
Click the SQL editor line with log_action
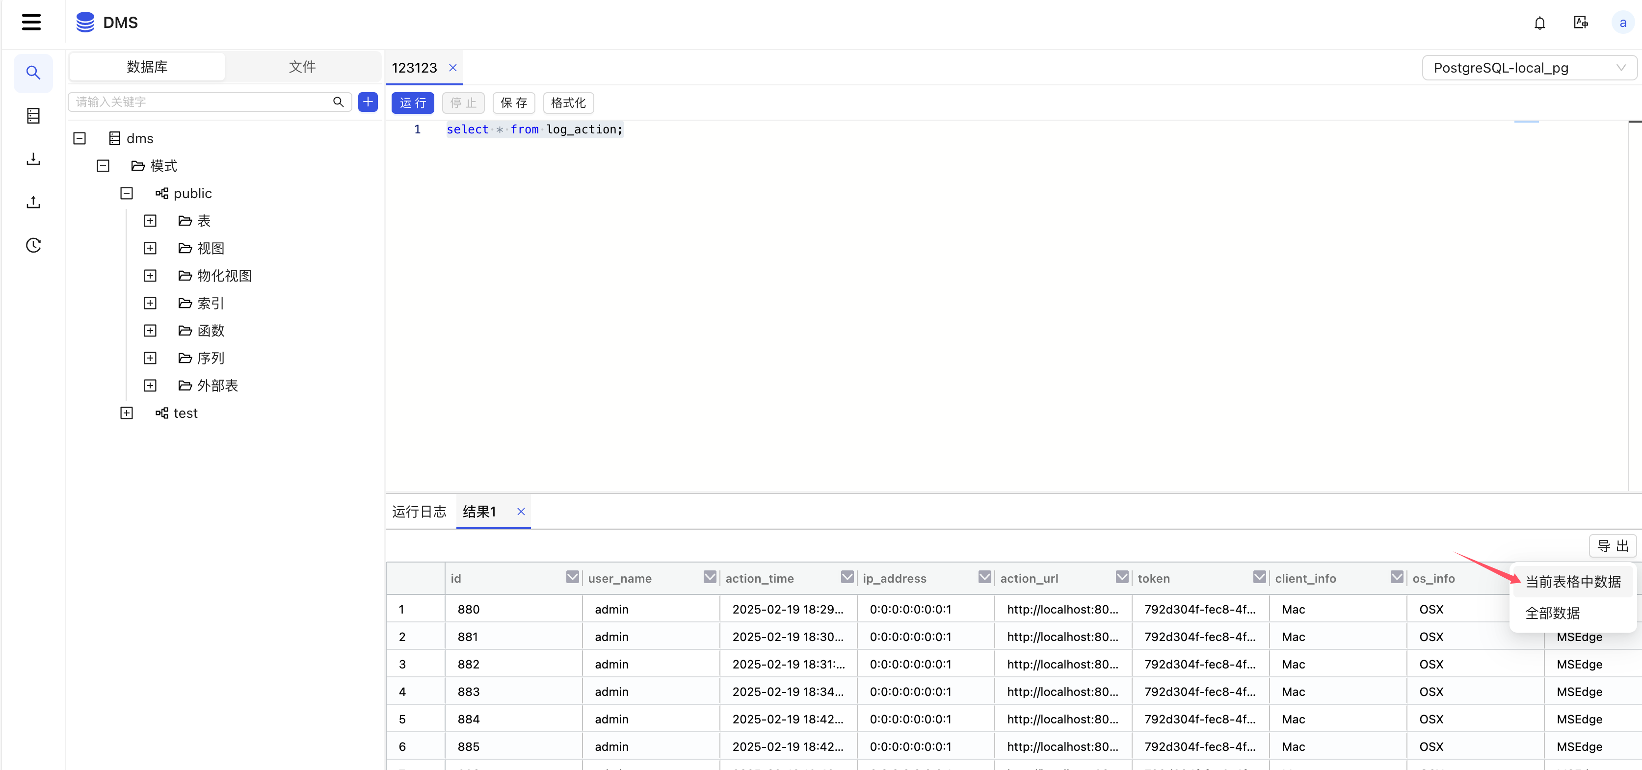535,129
